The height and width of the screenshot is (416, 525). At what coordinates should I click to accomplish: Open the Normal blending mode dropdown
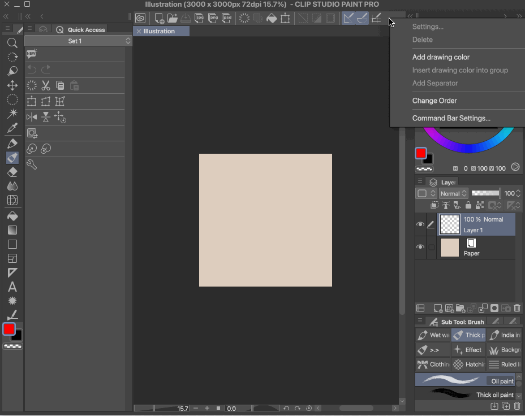coord(454,193)
